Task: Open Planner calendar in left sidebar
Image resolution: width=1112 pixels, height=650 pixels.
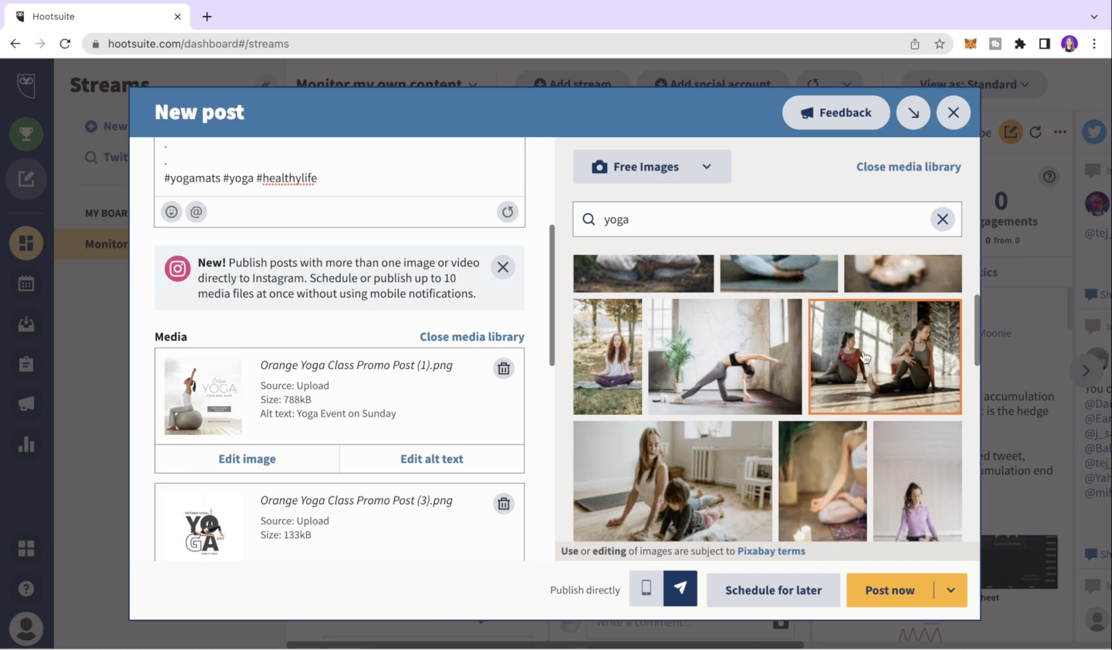Action: (26, 284)
